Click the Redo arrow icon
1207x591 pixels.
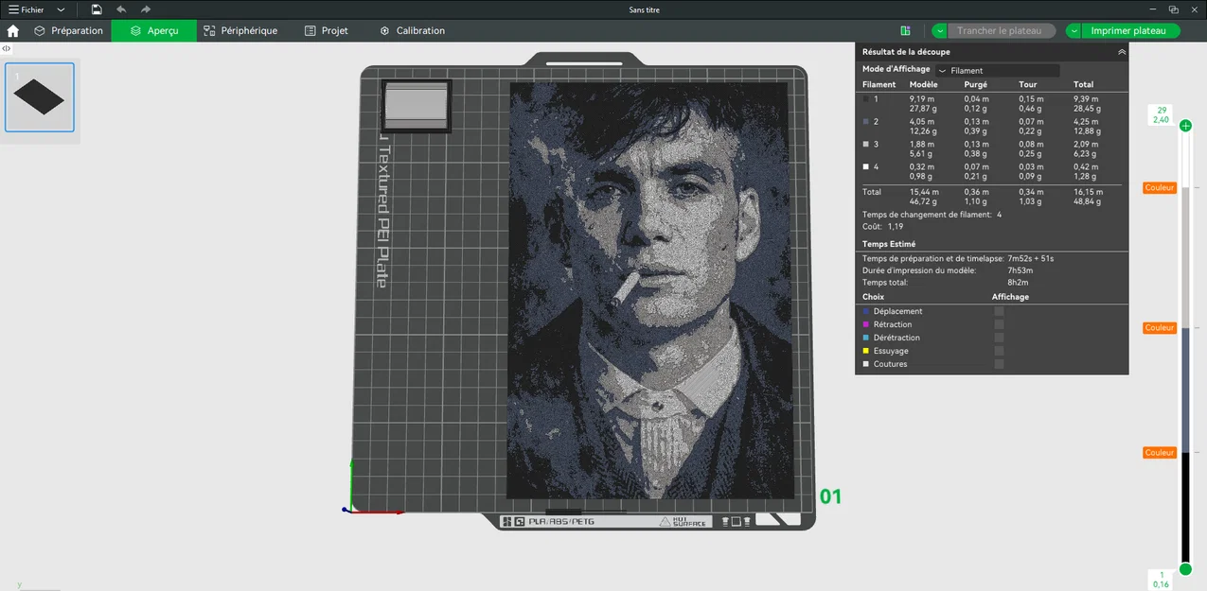pyautogui.click(x=145, y=9)
